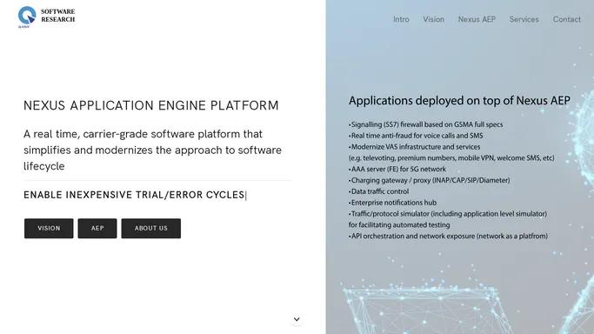Screen dimensions: 594x334
Task: Click the scroll-down chevron arrow
Action: coord(297,319)
